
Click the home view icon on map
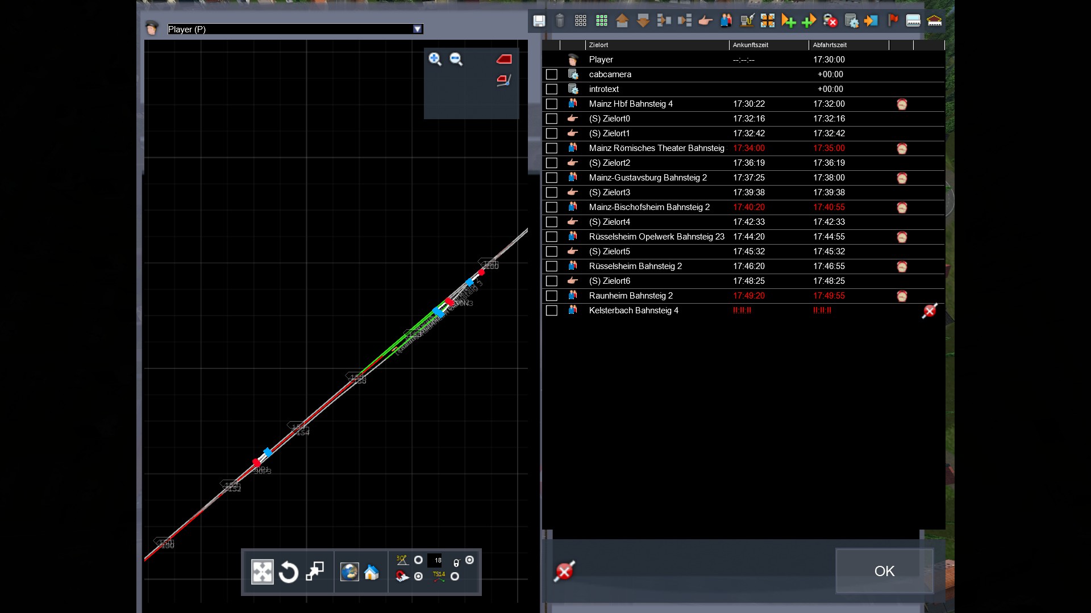click(372, 572)
